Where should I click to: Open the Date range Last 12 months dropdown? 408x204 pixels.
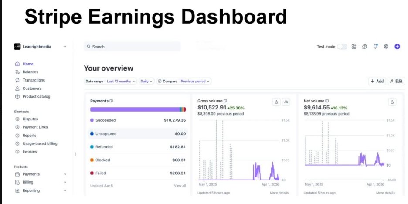(x=111, y=81)
